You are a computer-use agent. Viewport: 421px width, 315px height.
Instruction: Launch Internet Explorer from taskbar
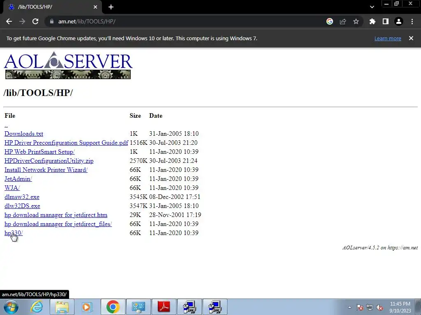tap(37, 307)
